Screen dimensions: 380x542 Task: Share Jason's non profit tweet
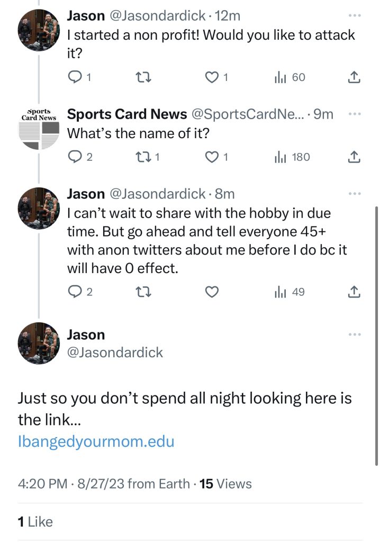354,77
